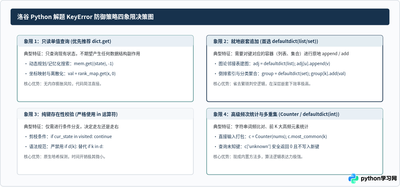Viewport: 400px width, 187px height.
Task: Click the bullet '倒排索引与分类聚合：group = defaultdict(set)'
Action: point(279,74)
